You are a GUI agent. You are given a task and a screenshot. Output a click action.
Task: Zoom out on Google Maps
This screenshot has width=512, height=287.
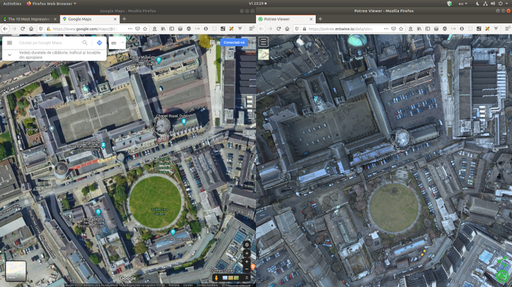tap(247, 269)
